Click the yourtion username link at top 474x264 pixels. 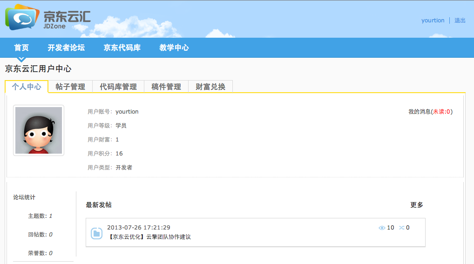(433, 20)
